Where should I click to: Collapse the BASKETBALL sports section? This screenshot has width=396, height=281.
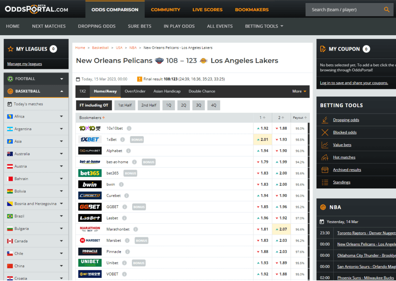[x=36, y=91]
